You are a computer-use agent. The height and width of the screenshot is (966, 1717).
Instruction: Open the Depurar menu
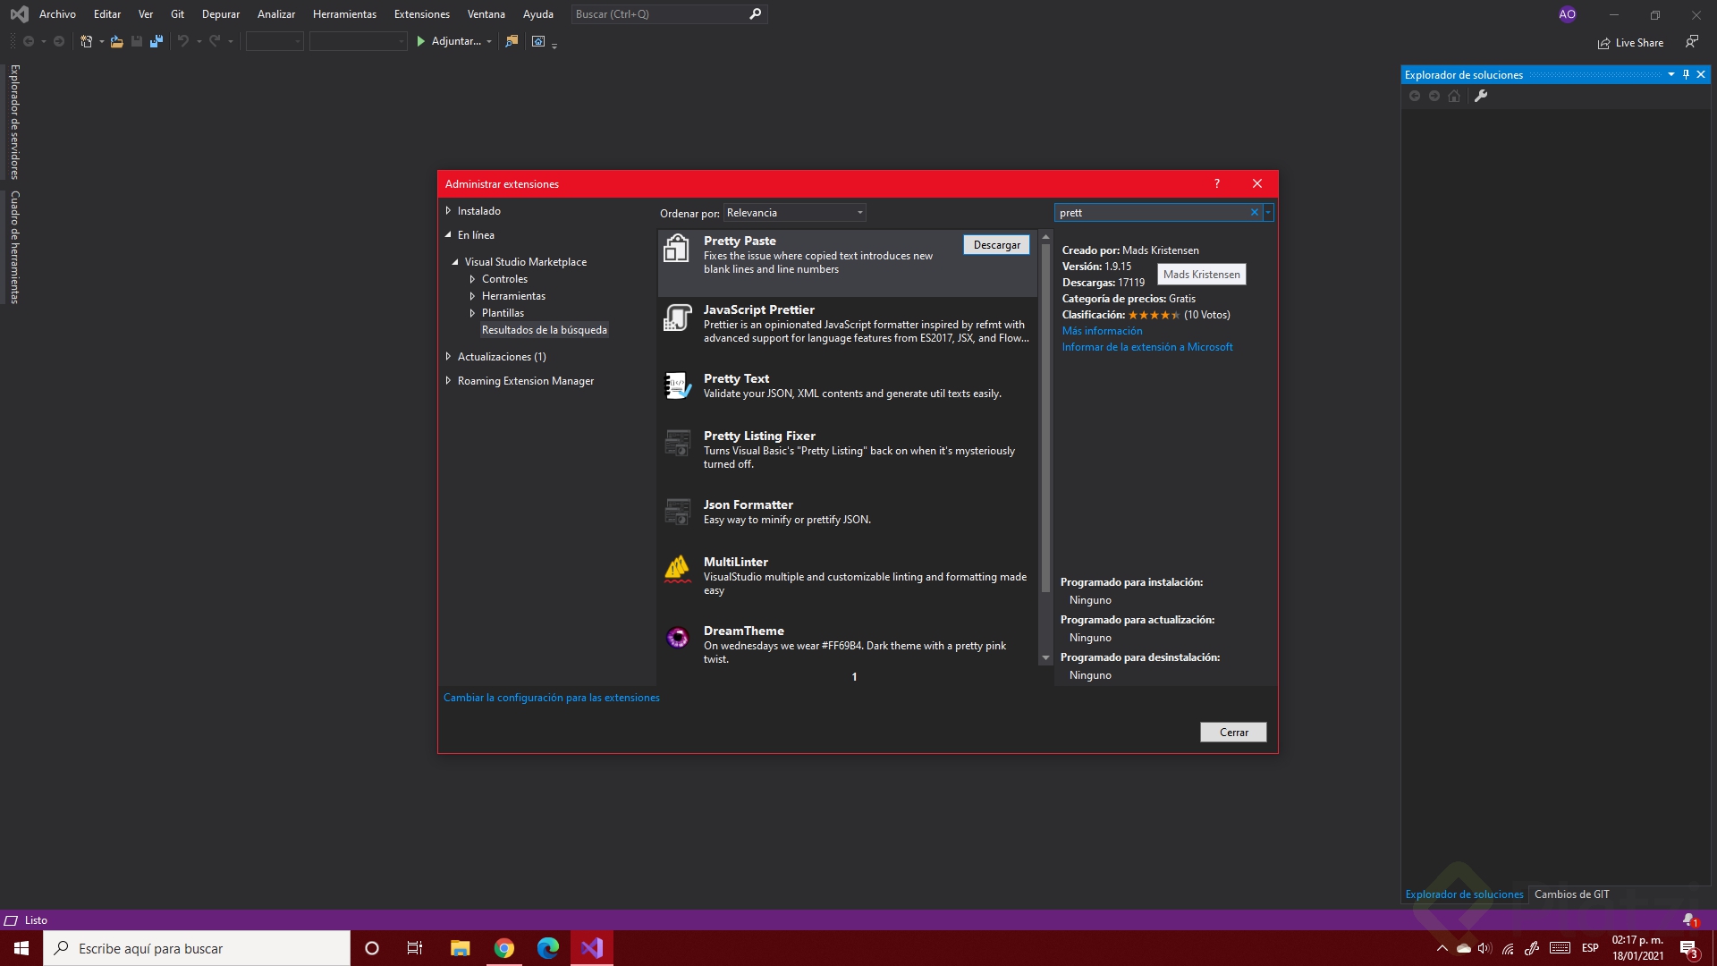(x=221, y=14)
